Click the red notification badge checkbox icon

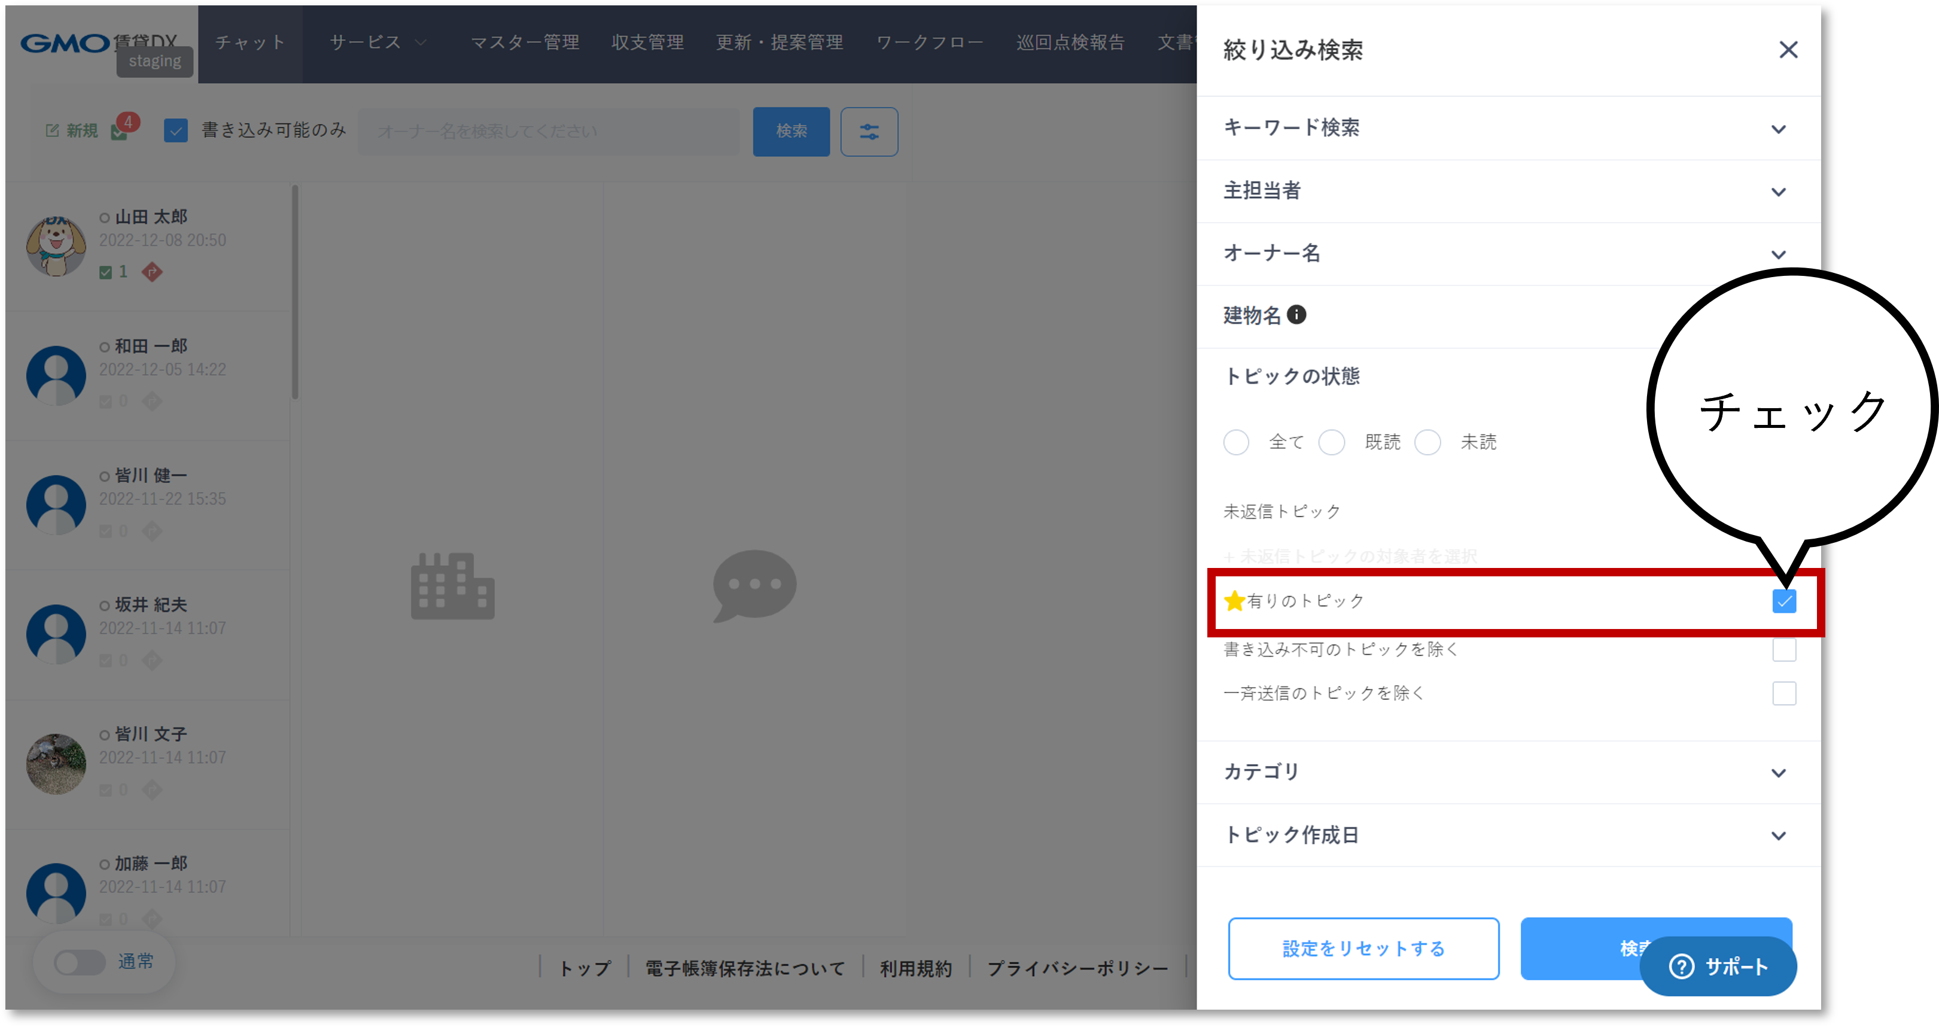[120, 130]
